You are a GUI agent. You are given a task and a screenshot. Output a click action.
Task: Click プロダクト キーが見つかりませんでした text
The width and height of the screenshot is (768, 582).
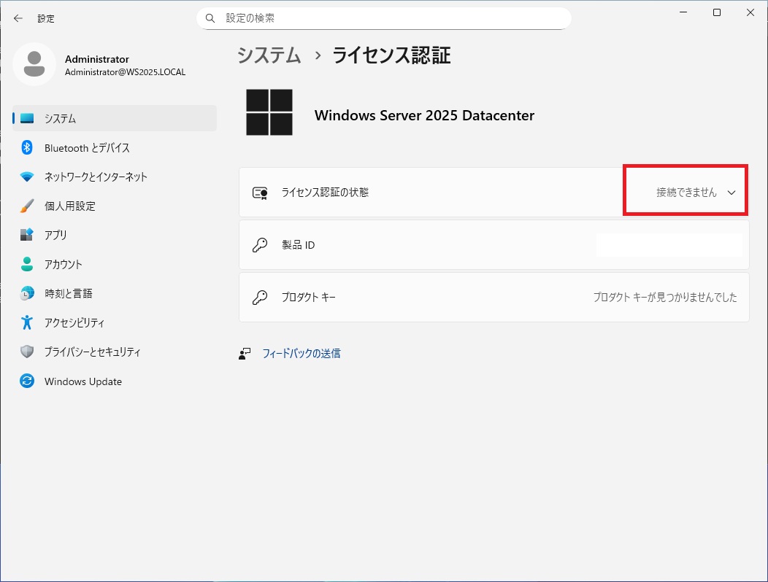(665, 297)
